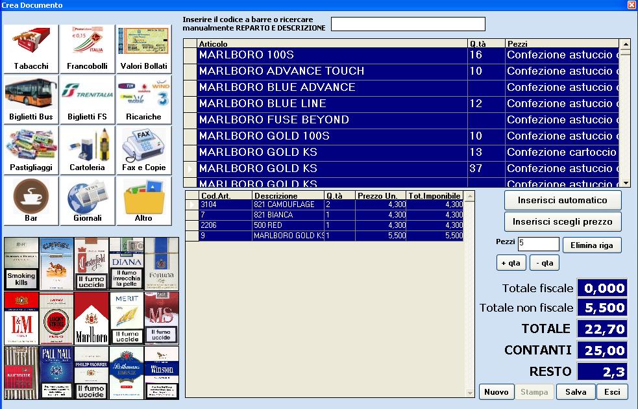Image resolution: width=638 pixels, height=409 pixels.
Task: Choose the Chesterfield cigarette pack
Action: pos(92,264)
